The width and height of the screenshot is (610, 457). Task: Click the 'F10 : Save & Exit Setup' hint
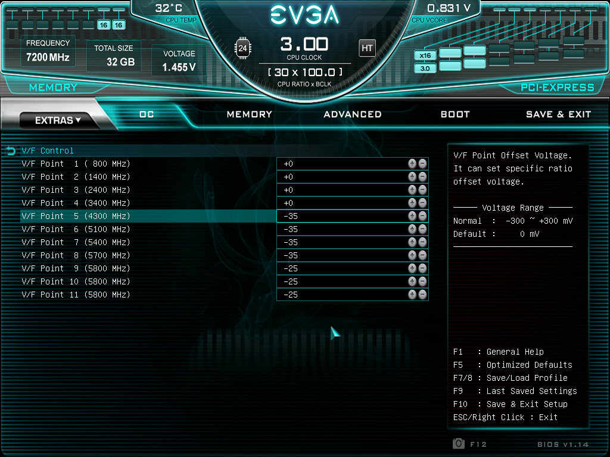511,404
